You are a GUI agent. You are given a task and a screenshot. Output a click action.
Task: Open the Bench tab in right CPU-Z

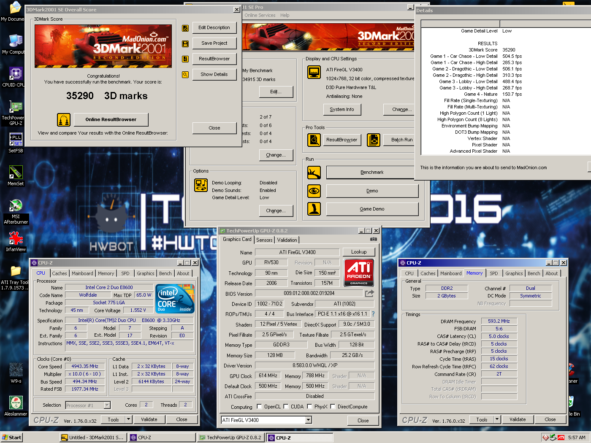(534, 273)
